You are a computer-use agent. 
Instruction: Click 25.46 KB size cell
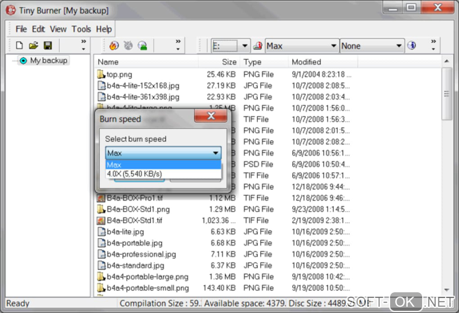pyautogui.click(x=221, y=74)
